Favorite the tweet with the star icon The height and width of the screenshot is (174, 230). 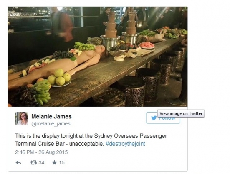click(54, 162)
